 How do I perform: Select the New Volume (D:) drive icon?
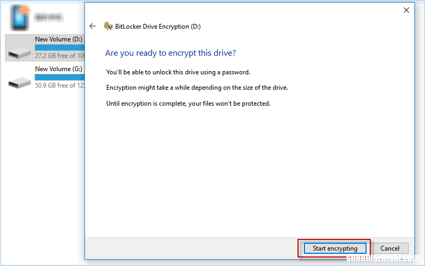point(19,53)
